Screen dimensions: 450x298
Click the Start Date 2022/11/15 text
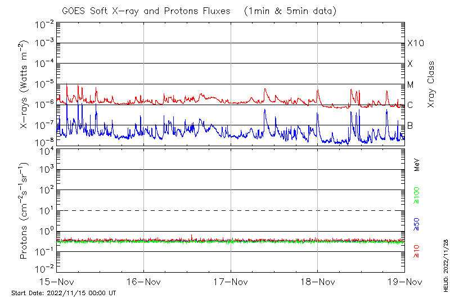coord(64,293)
